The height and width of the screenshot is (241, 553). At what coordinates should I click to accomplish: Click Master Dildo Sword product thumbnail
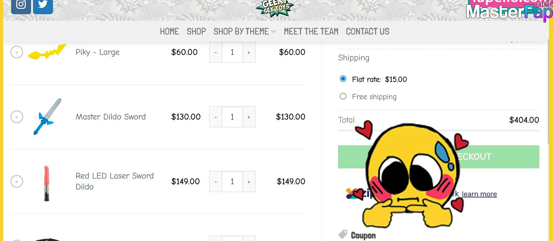[48, 117]
